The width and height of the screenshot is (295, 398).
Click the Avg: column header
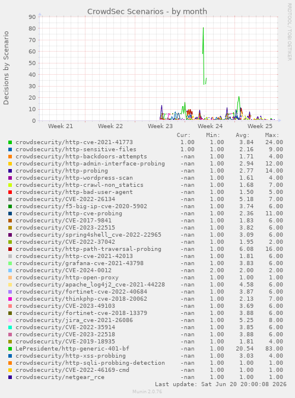click(x=243, y=135)
